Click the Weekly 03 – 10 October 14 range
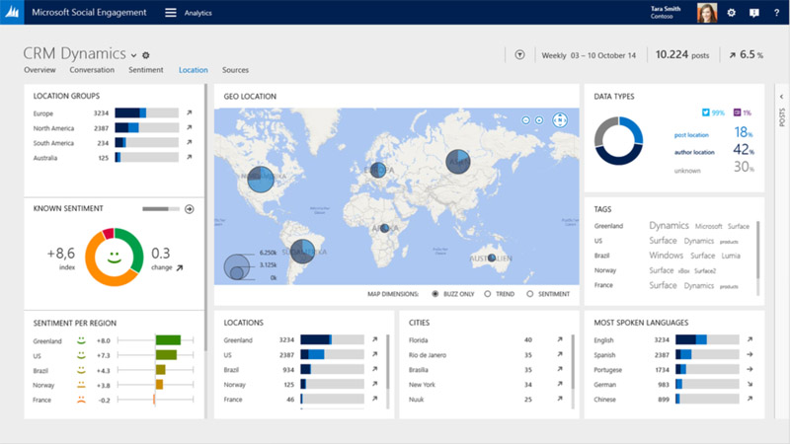The height and width of the screenshot is (444, 790). click(589, 55)
